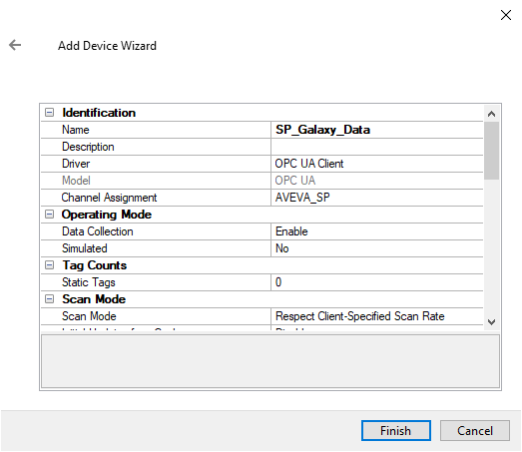Image resolution: width=522 pixels, height=452 pixels.
Task: Select the greyed-out Model property label
Action: (x=76, y=181)
